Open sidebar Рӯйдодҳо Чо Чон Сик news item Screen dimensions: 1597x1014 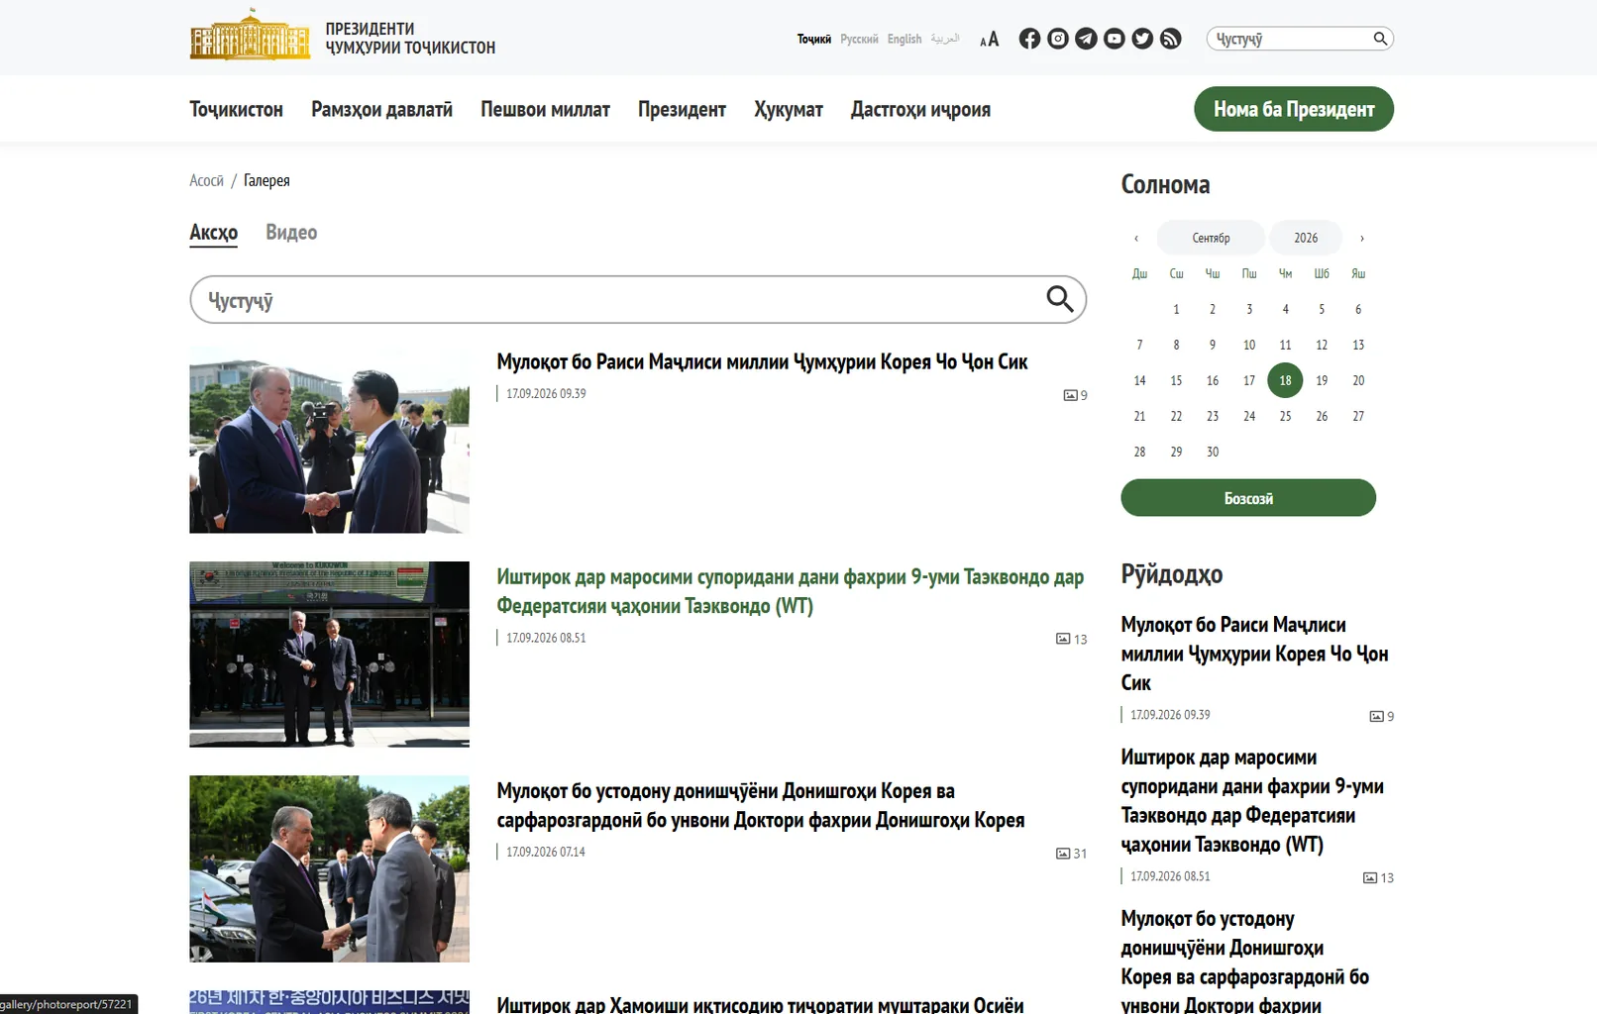tap(1254, 654)
